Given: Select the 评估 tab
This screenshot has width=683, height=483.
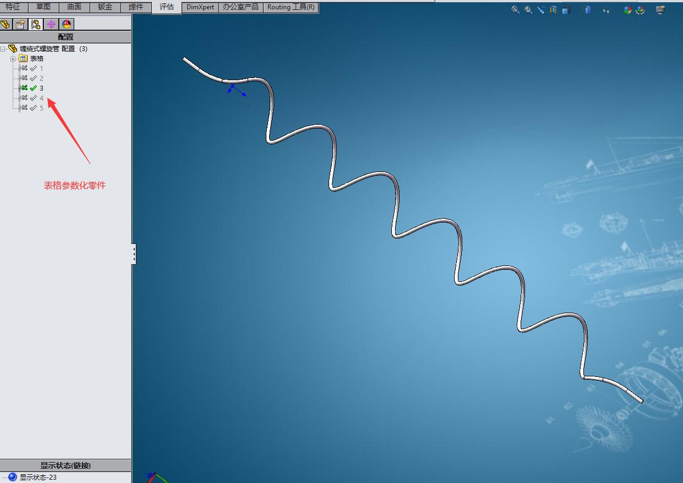Looking at the screenshot, I should coord(167,7).
